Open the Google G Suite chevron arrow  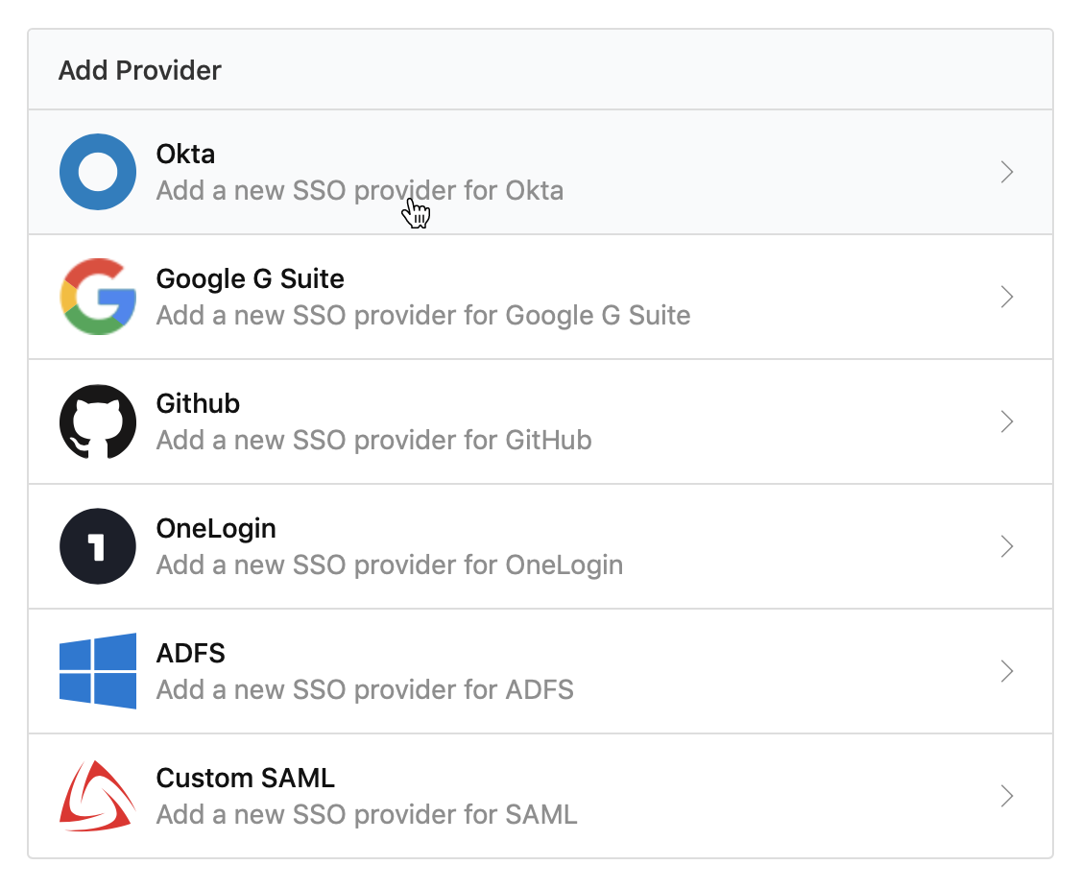pos(1006,297)
